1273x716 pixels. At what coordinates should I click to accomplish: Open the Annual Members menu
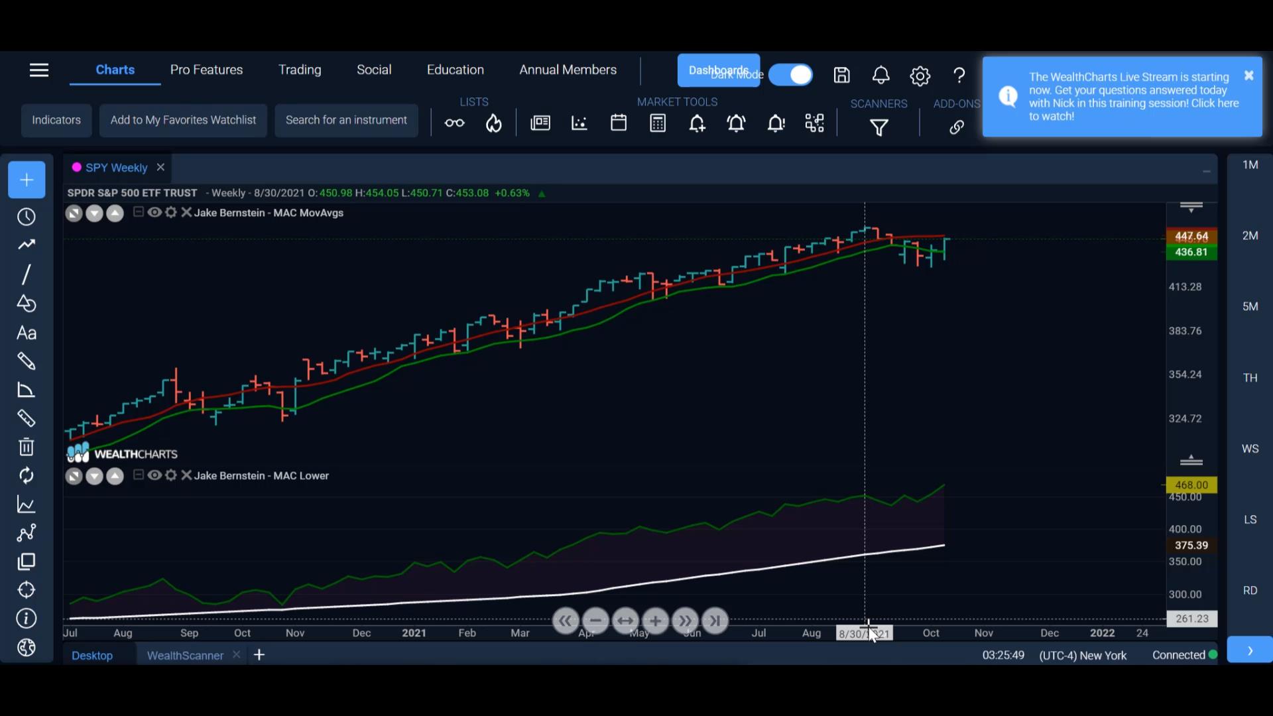click(568, 70)
